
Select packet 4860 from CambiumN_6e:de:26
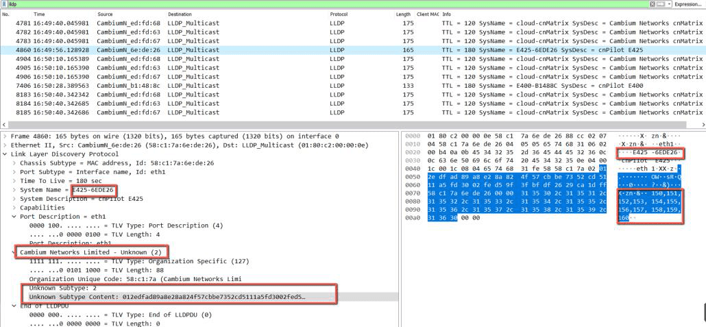point(352,50)
